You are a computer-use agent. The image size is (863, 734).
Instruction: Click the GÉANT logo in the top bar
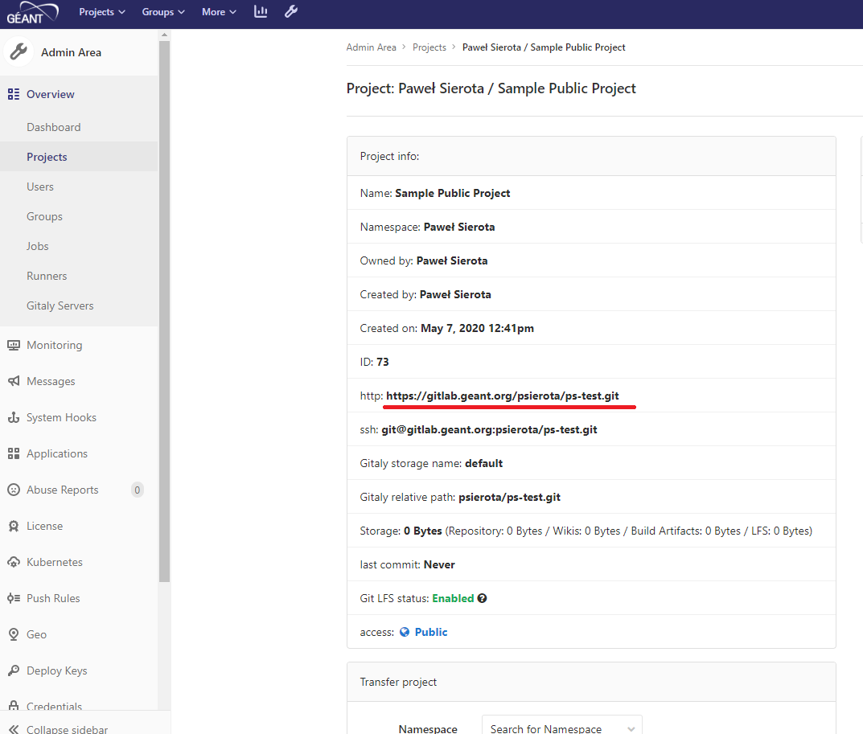(x=32, y=13)
